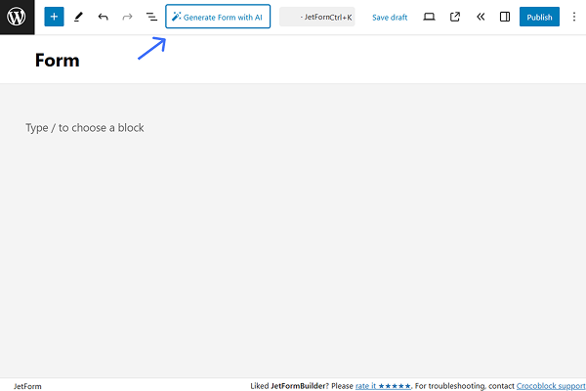Open the JetForm command palette field

tap(316, 17)
